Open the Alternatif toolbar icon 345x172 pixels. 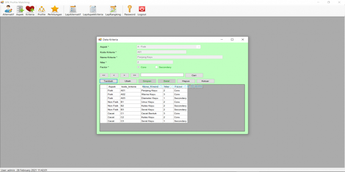coord(8,11)
